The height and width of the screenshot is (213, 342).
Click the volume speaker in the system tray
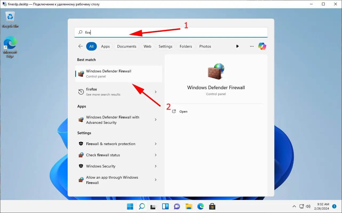[308, 206]
